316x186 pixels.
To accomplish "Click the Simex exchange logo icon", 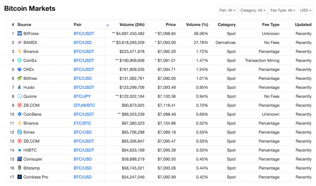I will tap(20, 132).
